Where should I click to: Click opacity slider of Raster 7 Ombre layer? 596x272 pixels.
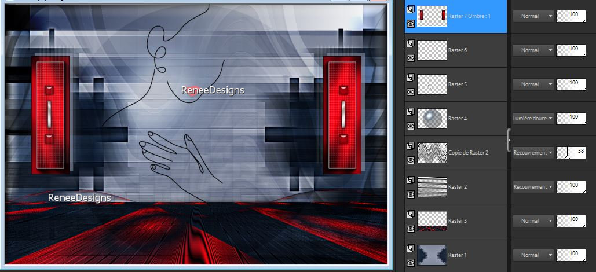(571, 16)
